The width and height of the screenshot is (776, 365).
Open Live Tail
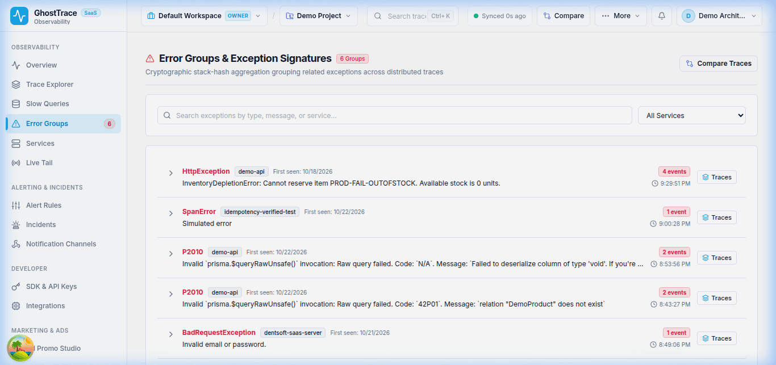[63, 163]
